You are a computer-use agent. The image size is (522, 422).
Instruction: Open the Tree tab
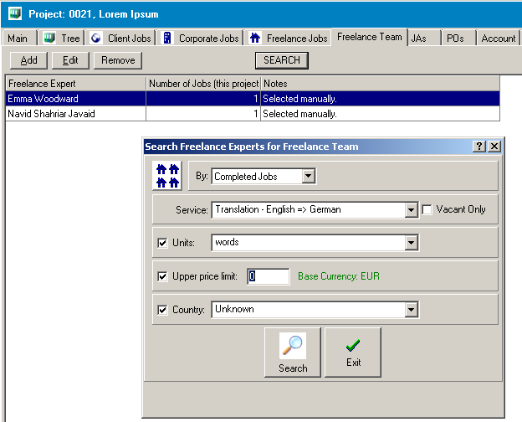tap(61, 39)
